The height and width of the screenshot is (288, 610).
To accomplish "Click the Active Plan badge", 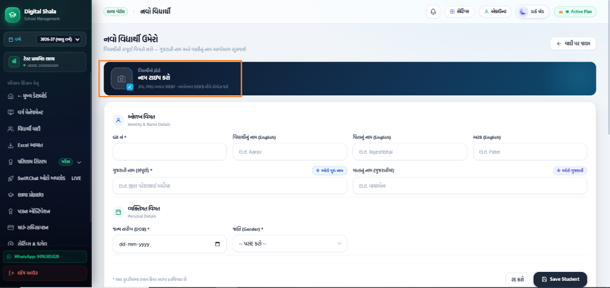I will (x=575, y=12).
